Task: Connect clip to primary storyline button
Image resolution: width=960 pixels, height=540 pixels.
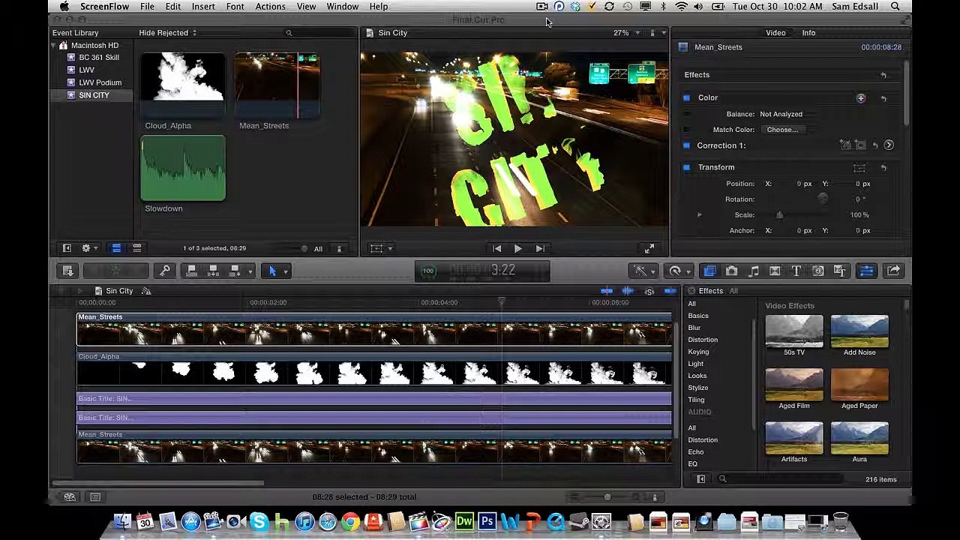Action: point(191,271)
